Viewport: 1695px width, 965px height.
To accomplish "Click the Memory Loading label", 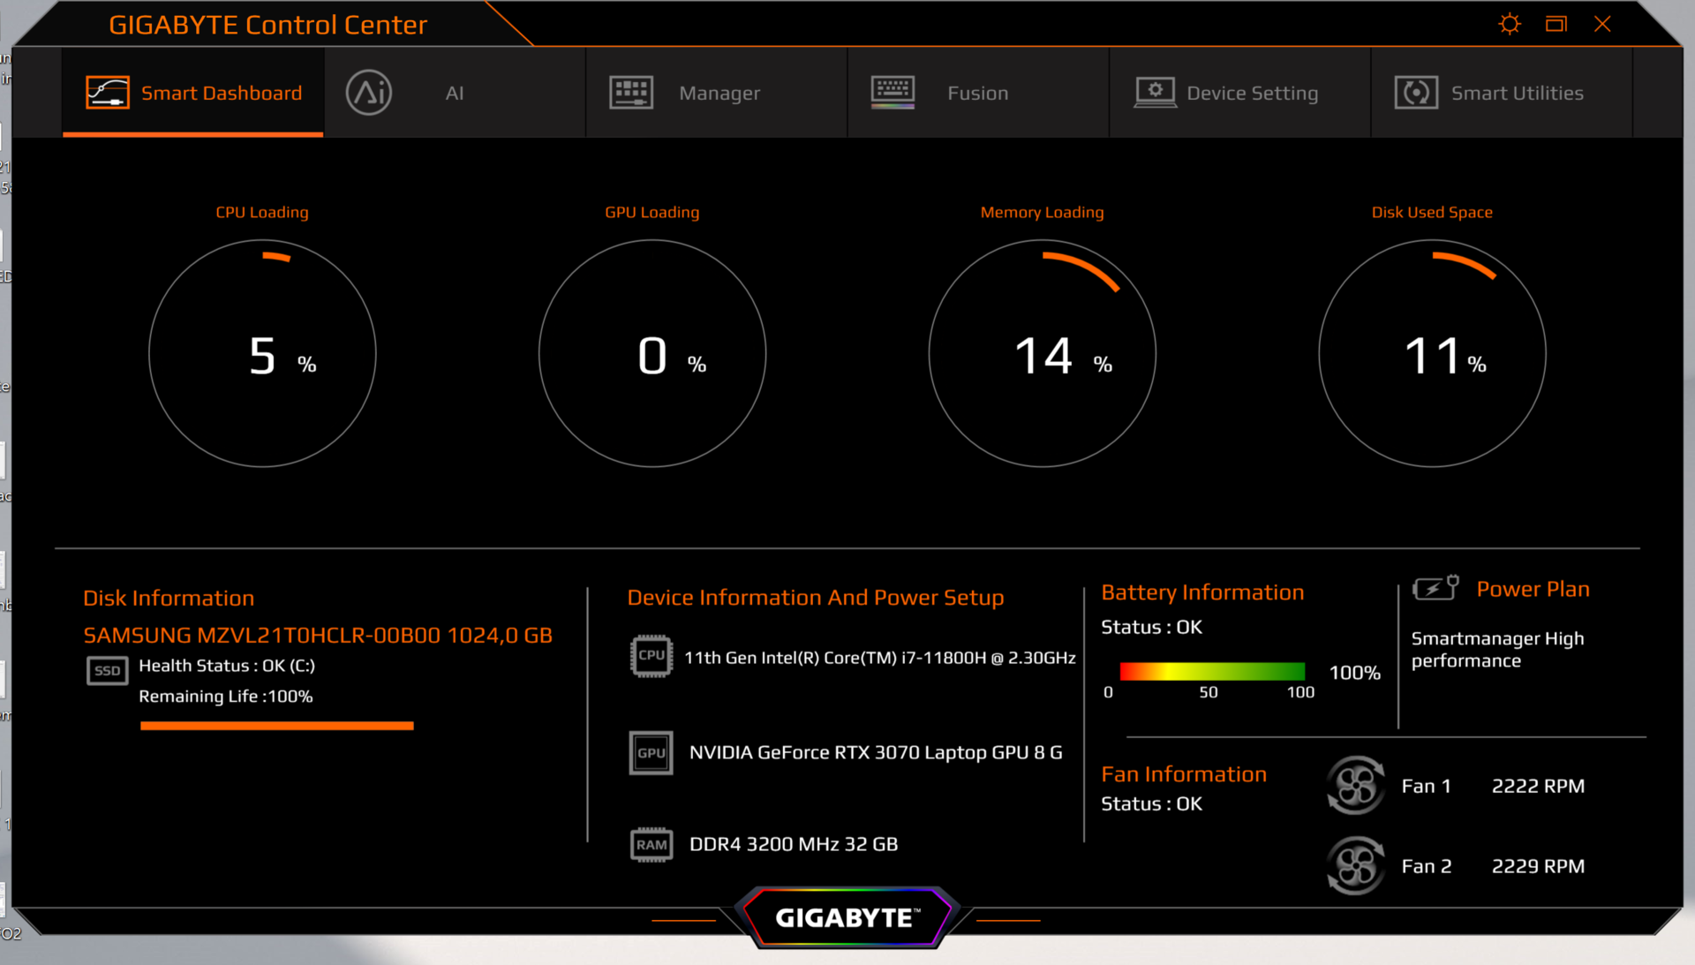I will 1043,212.
